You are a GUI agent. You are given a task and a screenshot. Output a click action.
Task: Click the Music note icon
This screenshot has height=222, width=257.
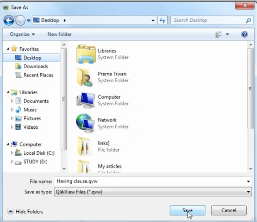[x=18, y=110]
